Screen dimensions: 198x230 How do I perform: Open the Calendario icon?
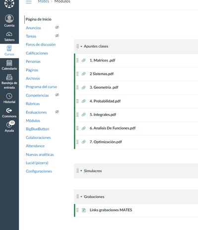(9, 63)
